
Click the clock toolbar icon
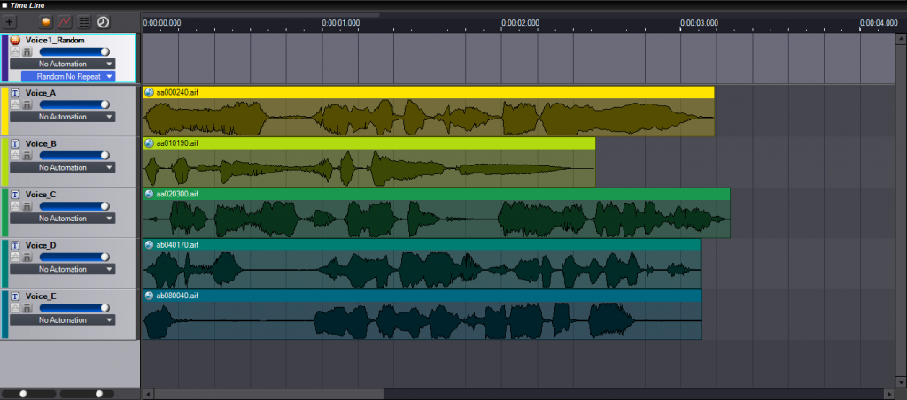pos(103,22)
